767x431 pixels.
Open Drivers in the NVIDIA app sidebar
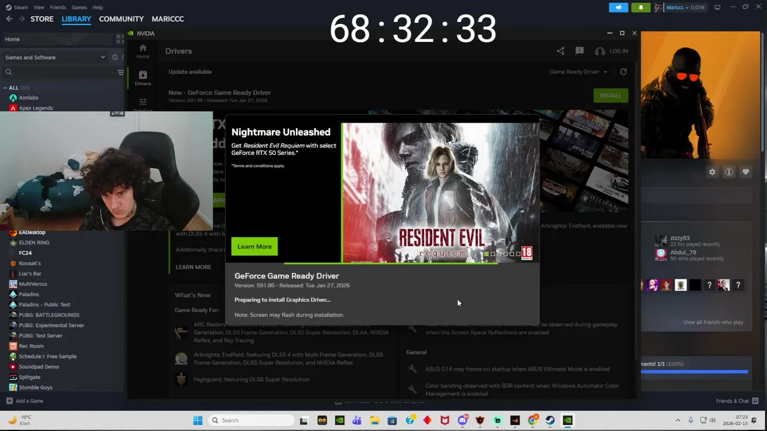click(x=143, y=78)
